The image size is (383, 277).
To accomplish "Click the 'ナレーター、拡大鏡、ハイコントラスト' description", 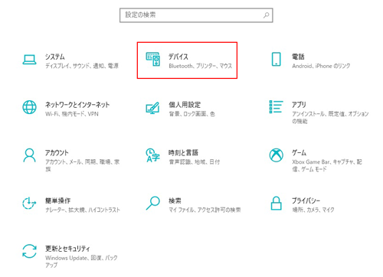I will tap(83, 210).
